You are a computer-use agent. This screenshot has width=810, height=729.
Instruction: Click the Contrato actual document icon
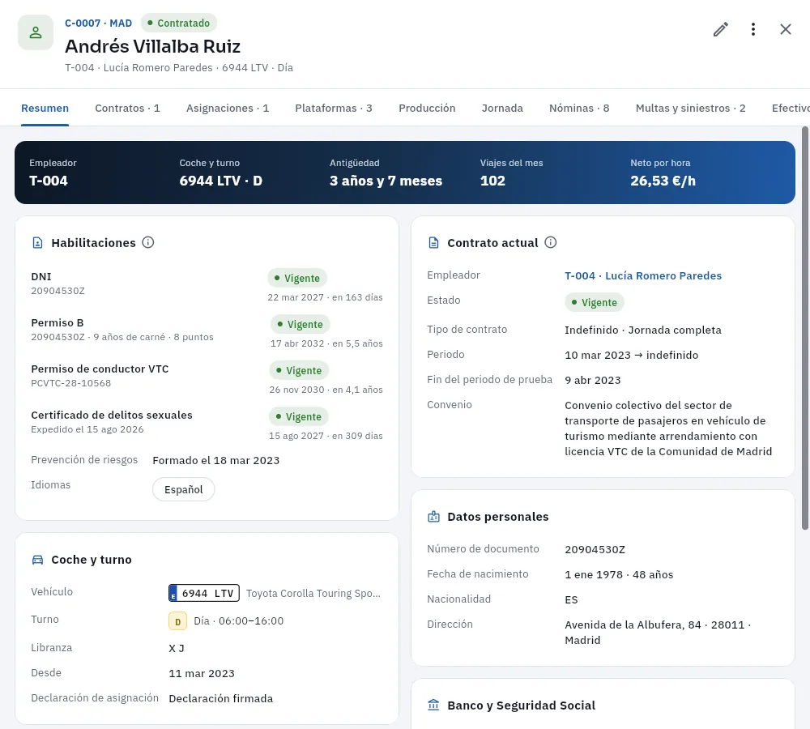[x=434, y=243]
